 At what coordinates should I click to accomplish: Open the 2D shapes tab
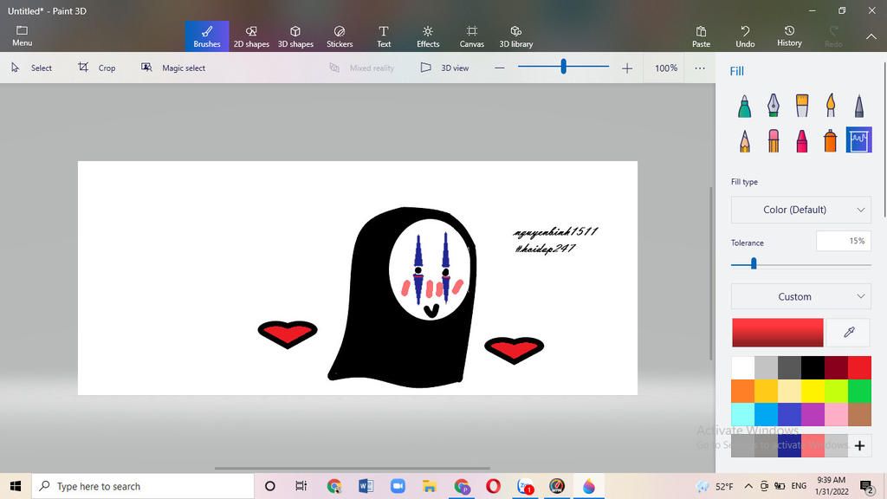click(x=251, y=36)
